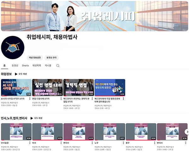Click the 취업레시피 channel banner image
This screenshot has height=154, width=189.
94,16
